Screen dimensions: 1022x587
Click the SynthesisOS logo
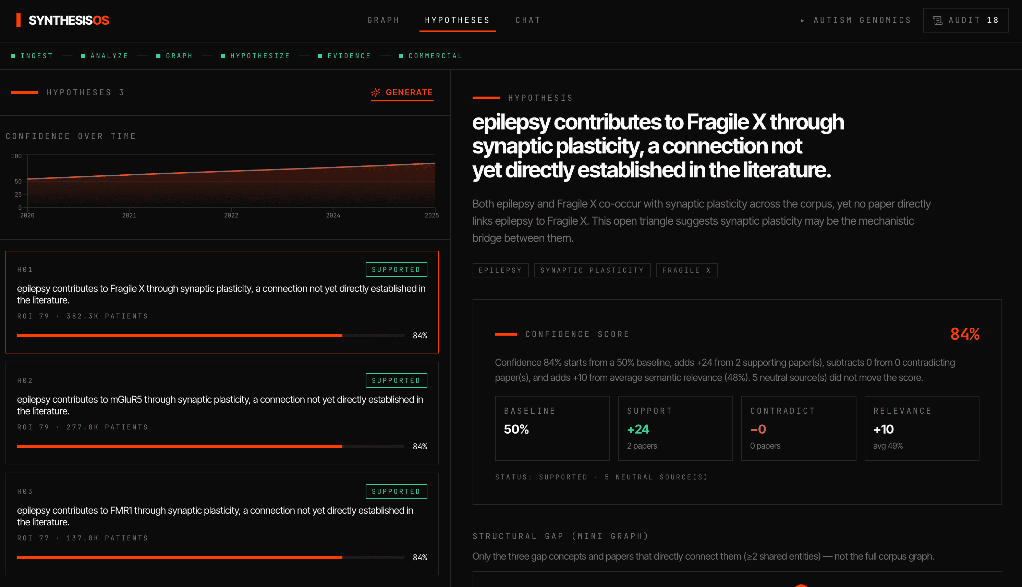point(62,20)
